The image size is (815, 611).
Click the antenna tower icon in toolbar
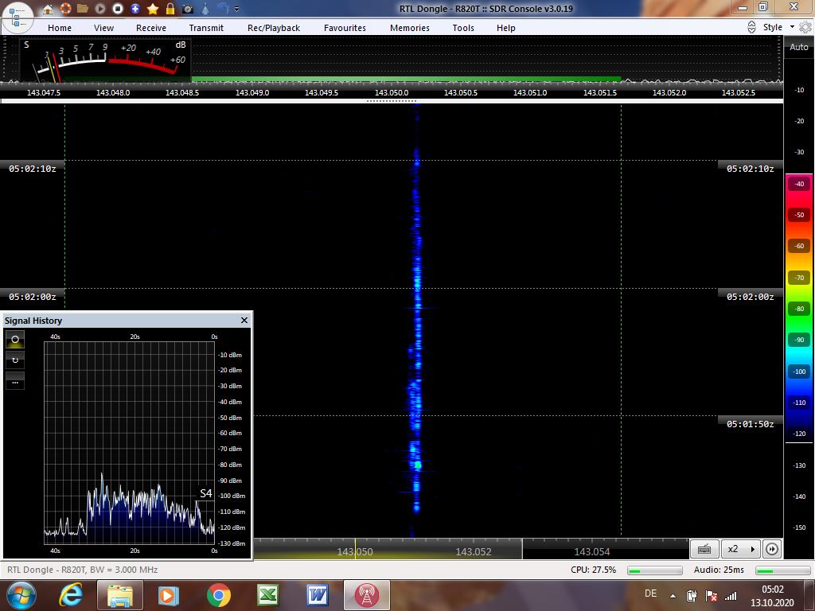[206, 8]
